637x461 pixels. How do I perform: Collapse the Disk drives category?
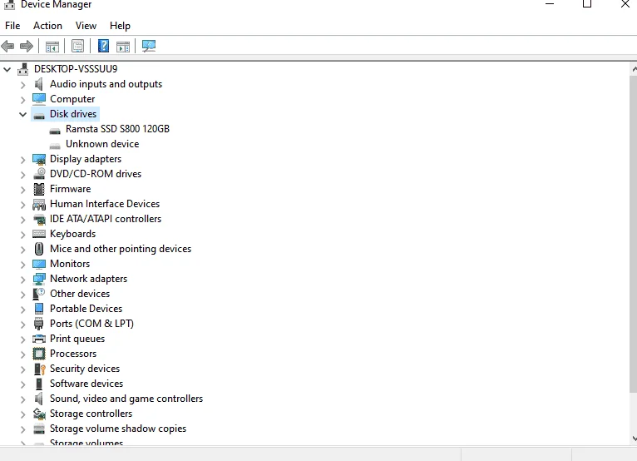tap(22, 115)
